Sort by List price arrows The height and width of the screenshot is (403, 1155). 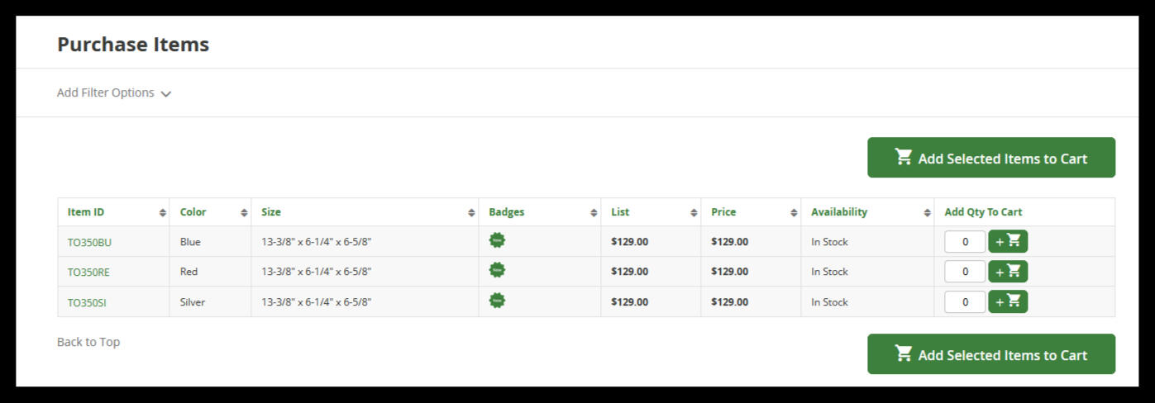tap(694, 213)
